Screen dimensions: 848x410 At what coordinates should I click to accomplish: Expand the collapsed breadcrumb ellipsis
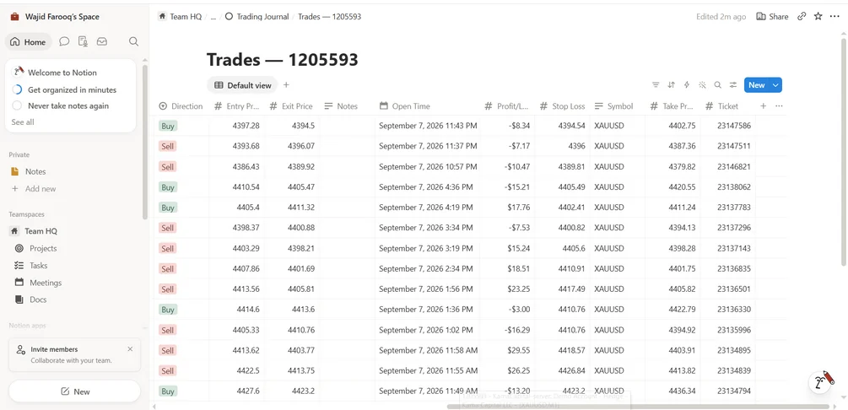coord(213,17)
